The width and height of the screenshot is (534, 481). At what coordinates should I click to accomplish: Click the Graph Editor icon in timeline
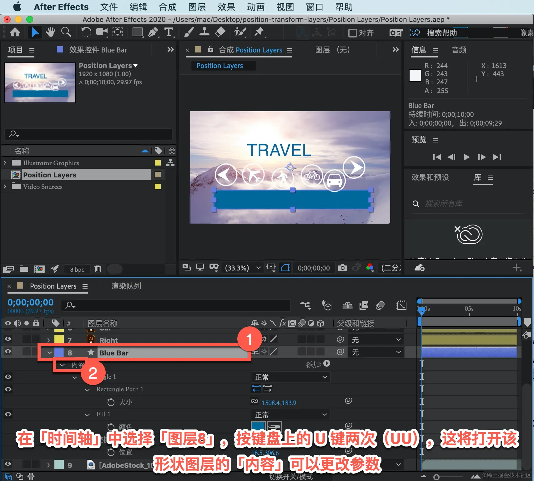tap(401, 305)
